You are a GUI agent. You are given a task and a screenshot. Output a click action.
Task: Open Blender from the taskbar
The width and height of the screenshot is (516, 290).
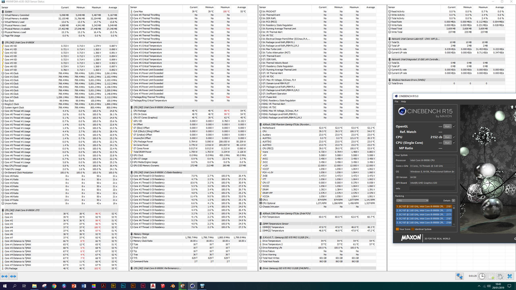[173, 286]
